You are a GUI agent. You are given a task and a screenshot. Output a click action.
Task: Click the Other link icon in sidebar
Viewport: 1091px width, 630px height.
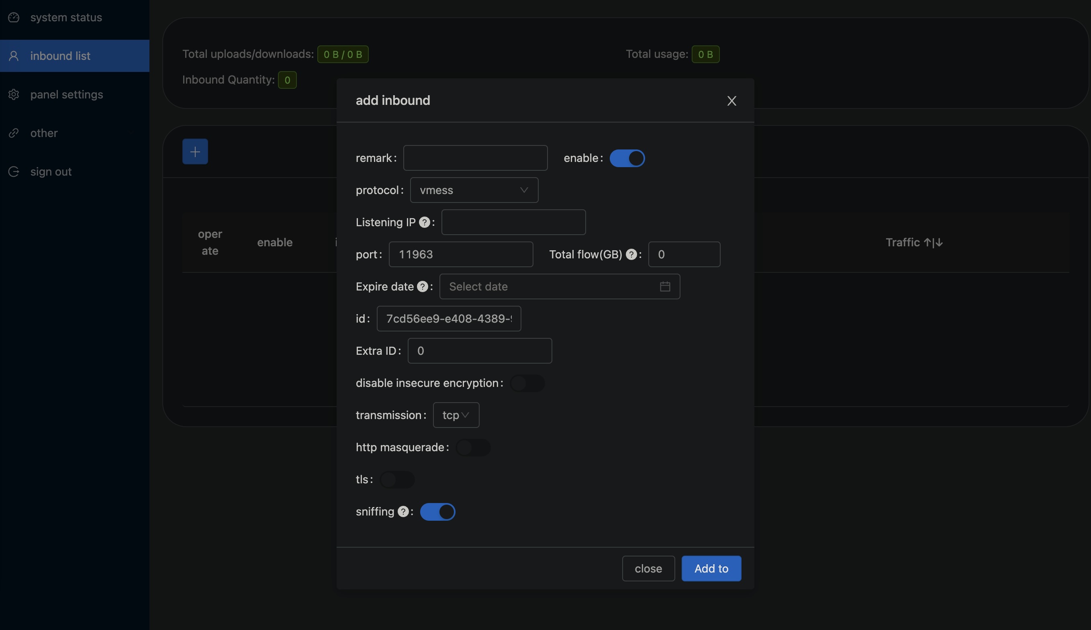coord(14,133)
